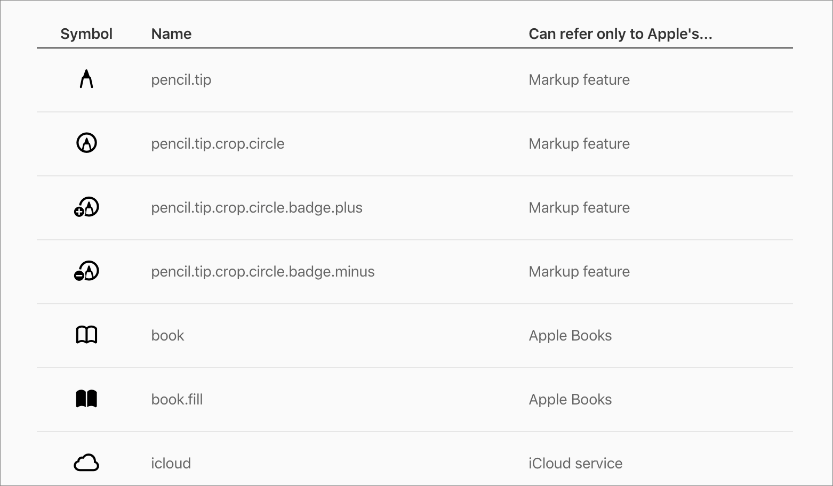Click the open book outline icon
Screen dimensions: 833x486
coord(86,335)
